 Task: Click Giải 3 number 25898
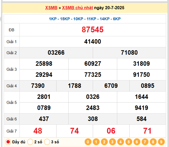[44, 64]
